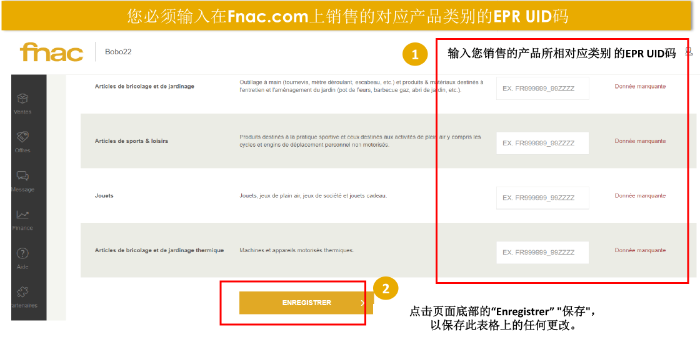Screen dimensions: 700x342
Task: Open the Aide question mark icon
Action: 22,253
